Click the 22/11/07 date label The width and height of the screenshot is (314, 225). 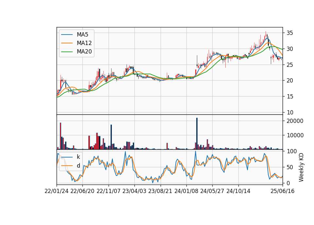pyautogui.click(x=109, y=191)
